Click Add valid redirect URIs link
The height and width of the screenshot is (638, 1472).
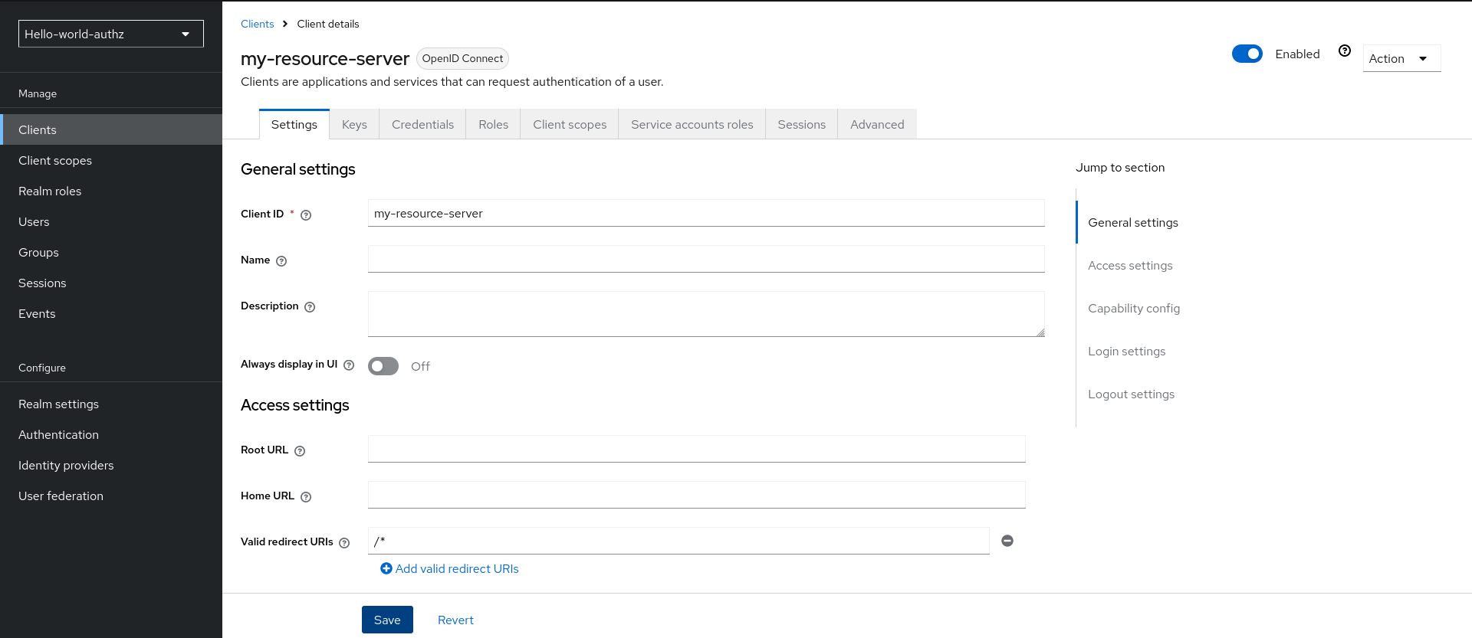point(450,569)
